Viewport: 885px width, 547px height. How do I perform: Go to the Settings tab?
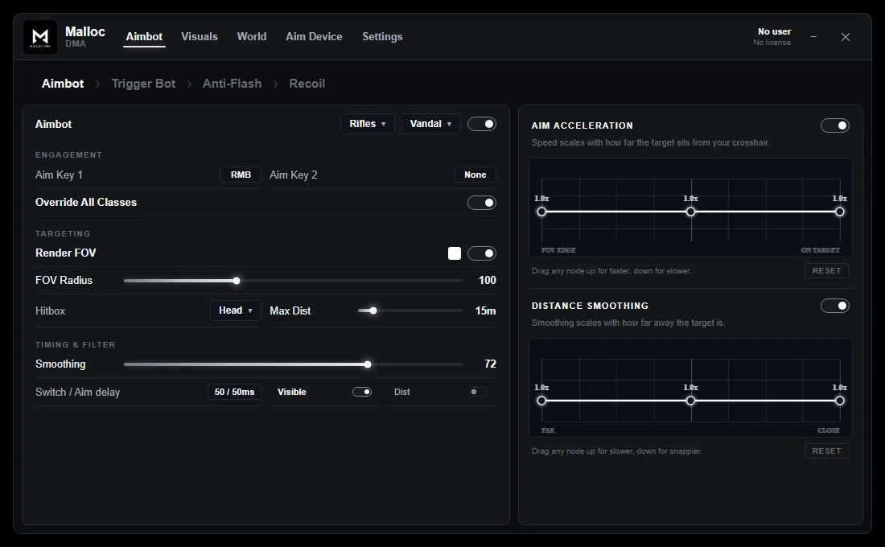[x=382, y=37]
